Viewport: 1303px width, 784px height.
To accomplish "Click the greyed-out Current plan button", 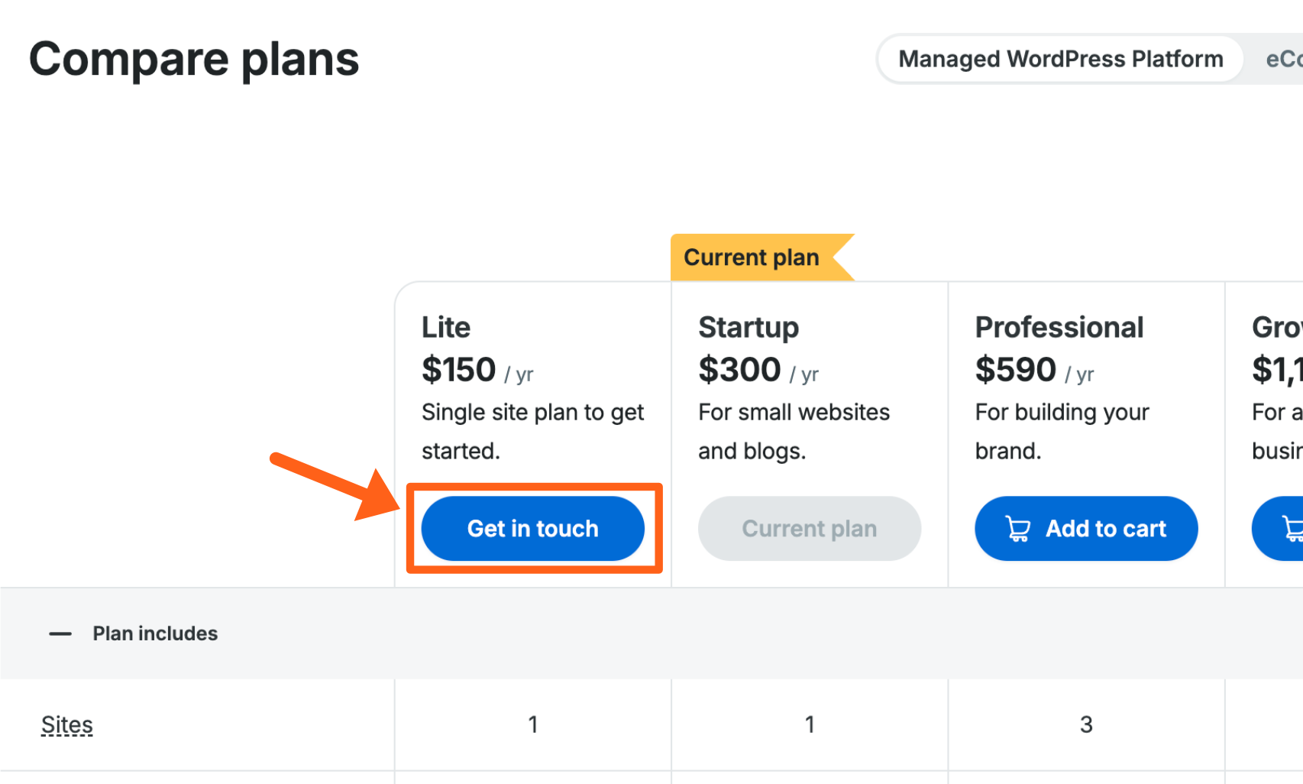I will tap(809, 528).
